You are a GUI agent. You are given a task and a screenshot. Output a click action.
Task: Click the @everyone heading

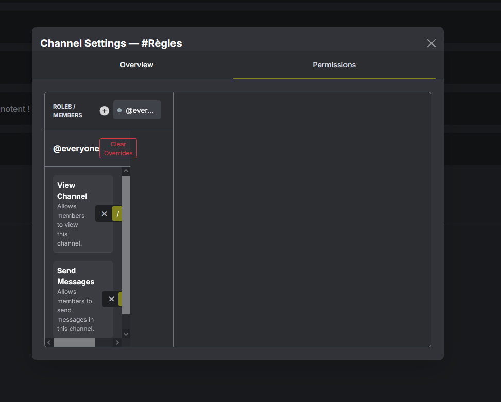[x=76, y=149]
